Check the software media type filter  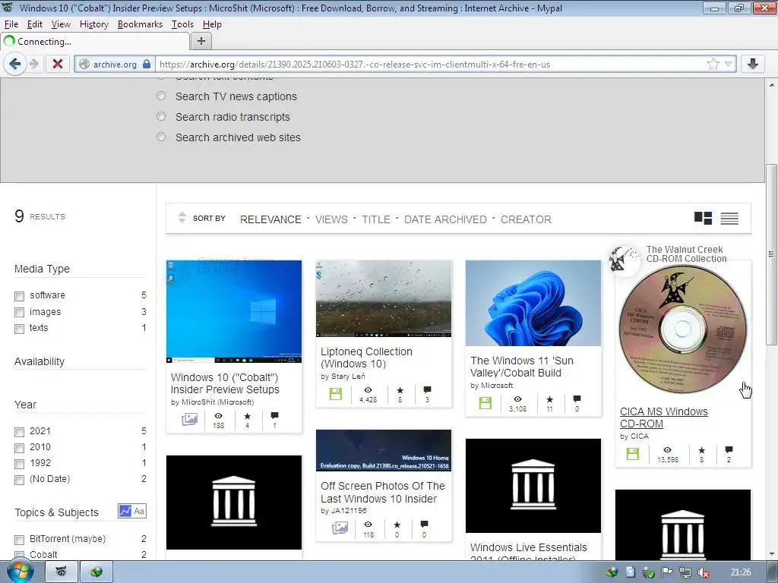click(x=19, y=296)
